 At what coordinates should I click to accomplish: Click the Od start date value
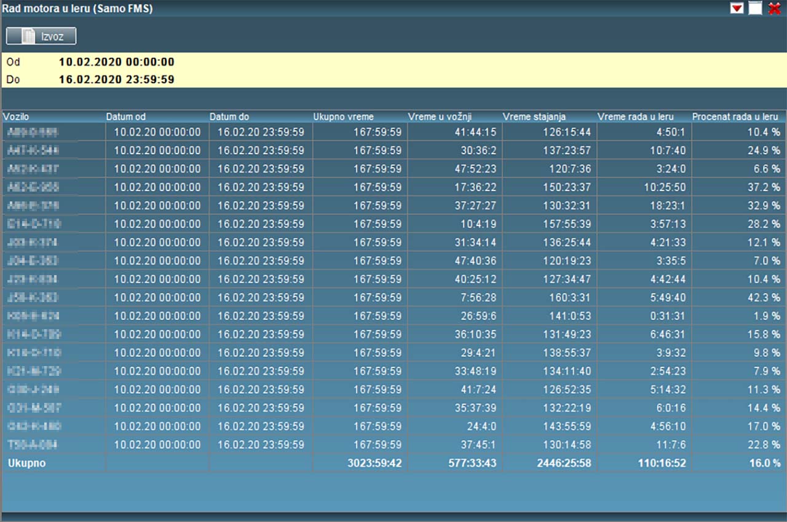click(117, 62)
